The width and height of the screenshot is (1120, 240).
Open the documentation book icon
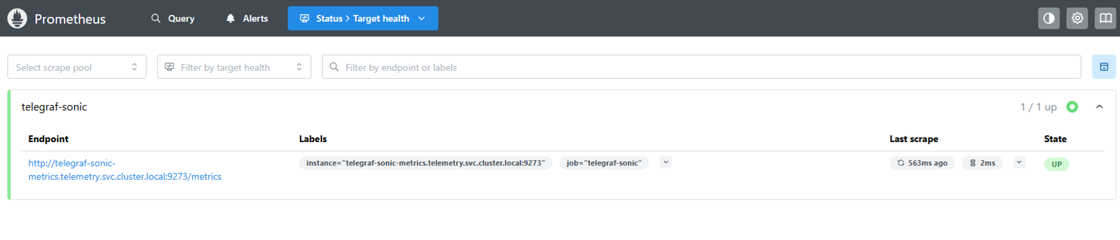pyautogui.click(x=1105, y=18)
